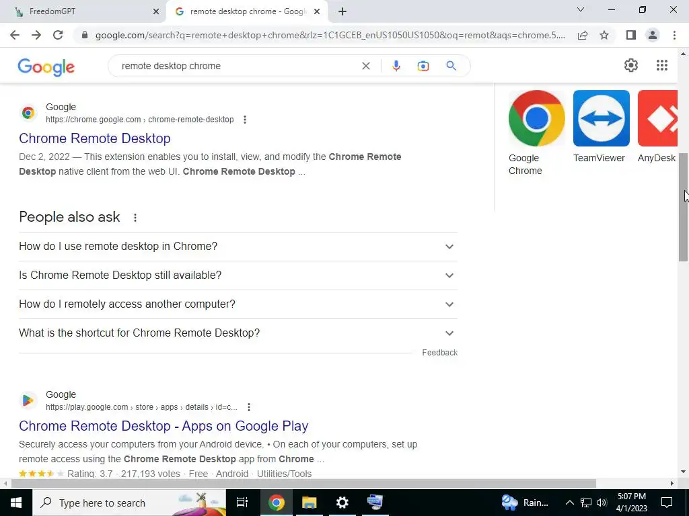
Task: Open the Chrome side panel
Action: coord(631,35)
